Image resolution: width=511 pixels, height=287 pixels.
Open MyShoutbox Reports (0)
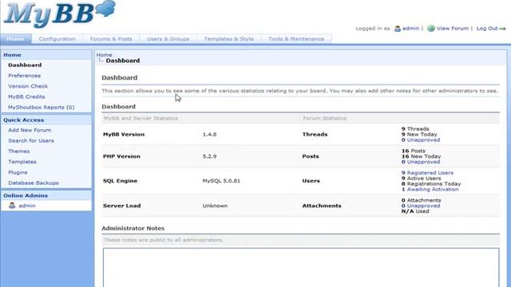41,107
